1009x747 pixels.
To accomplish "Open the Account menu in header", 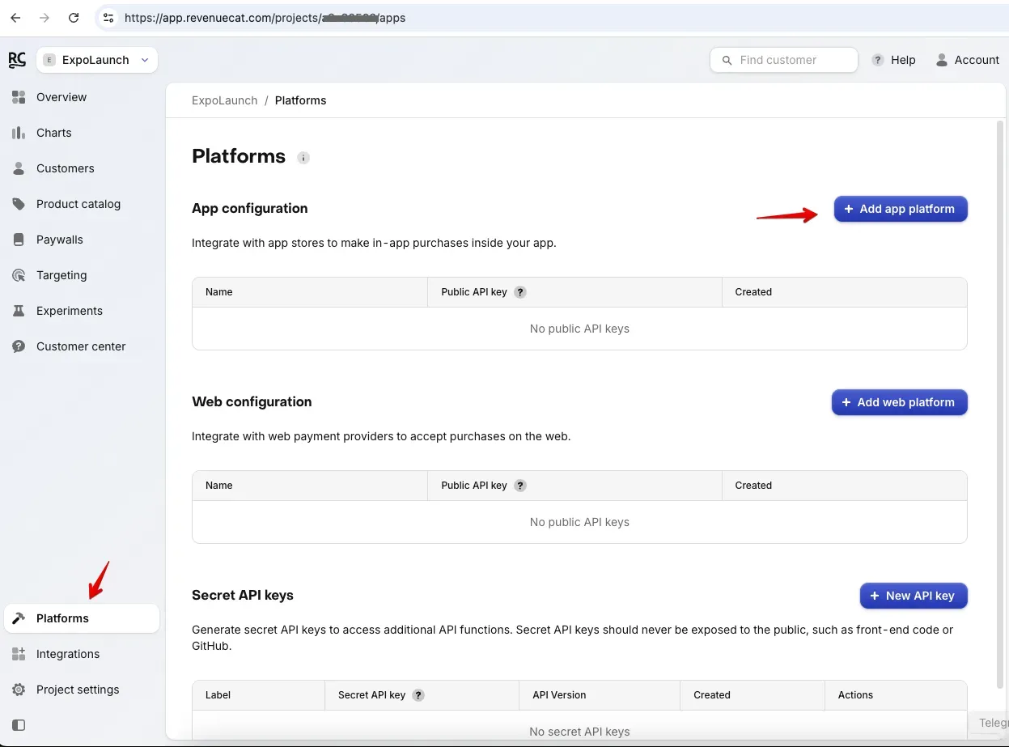I will 968,60.
